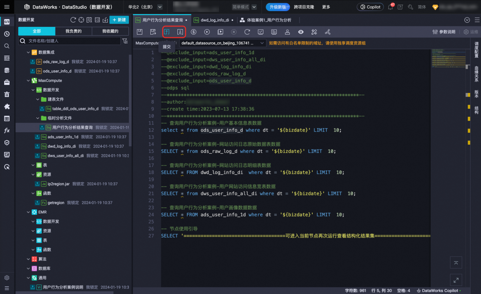Click the refresh icon in 数据开发 panel header
Image resolution: width=481 pixels, height=294 pixels.
tap(73, 20)
